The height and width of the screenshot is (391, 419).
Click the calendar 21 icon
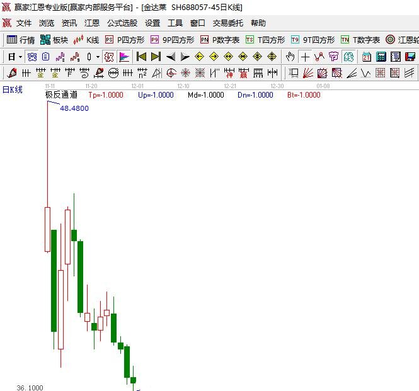click(x=367, y=57)
